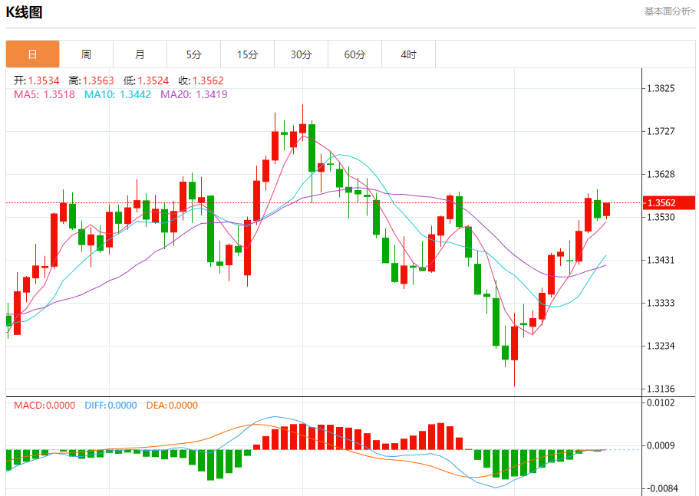Viewport: 699px width, 496px height.
Task: Click the DEA value label
Action: coord(172,406)
